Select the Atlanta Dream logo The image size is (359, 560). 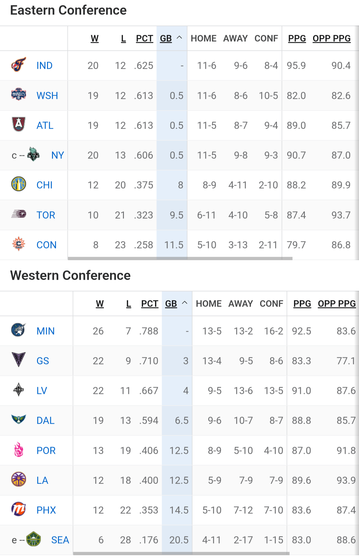(x=19, y=125)
